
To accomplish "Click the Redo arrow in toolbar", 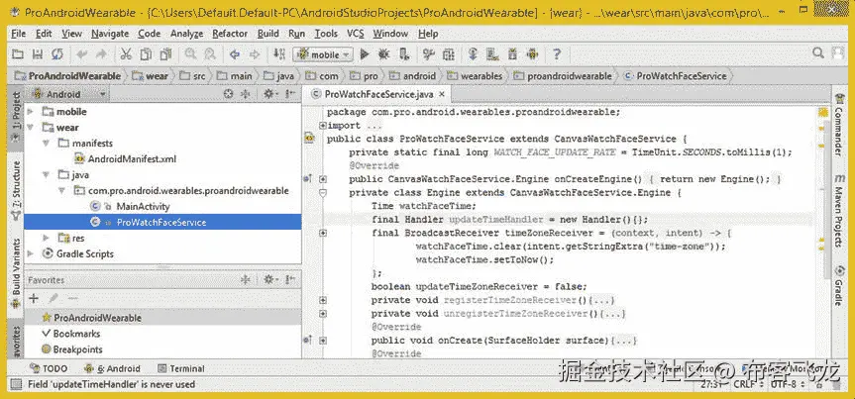I will click(101, 54).
